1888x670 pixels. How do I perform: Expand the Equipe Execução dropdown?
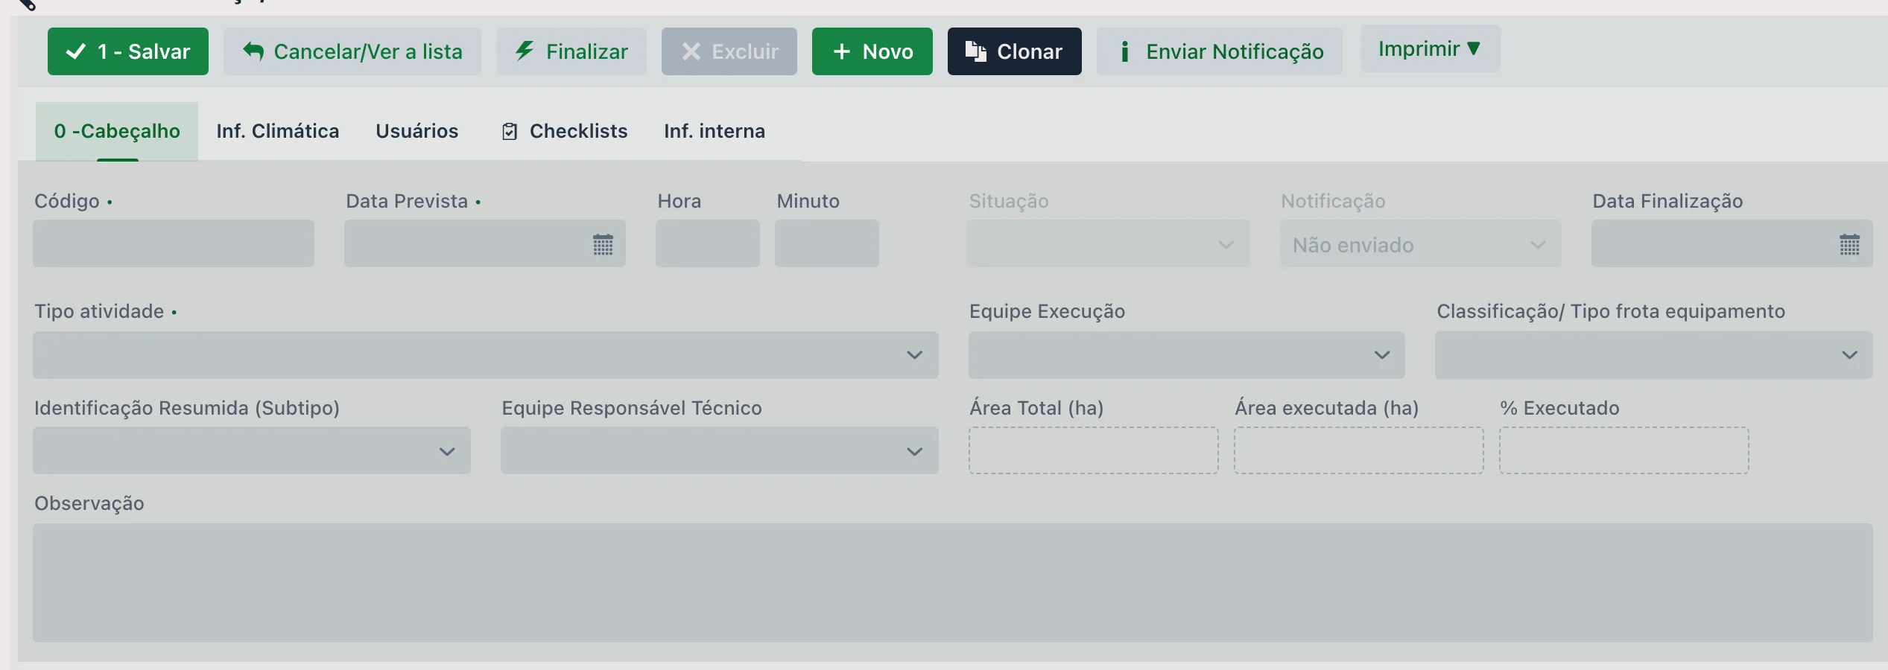[1187, 355]
